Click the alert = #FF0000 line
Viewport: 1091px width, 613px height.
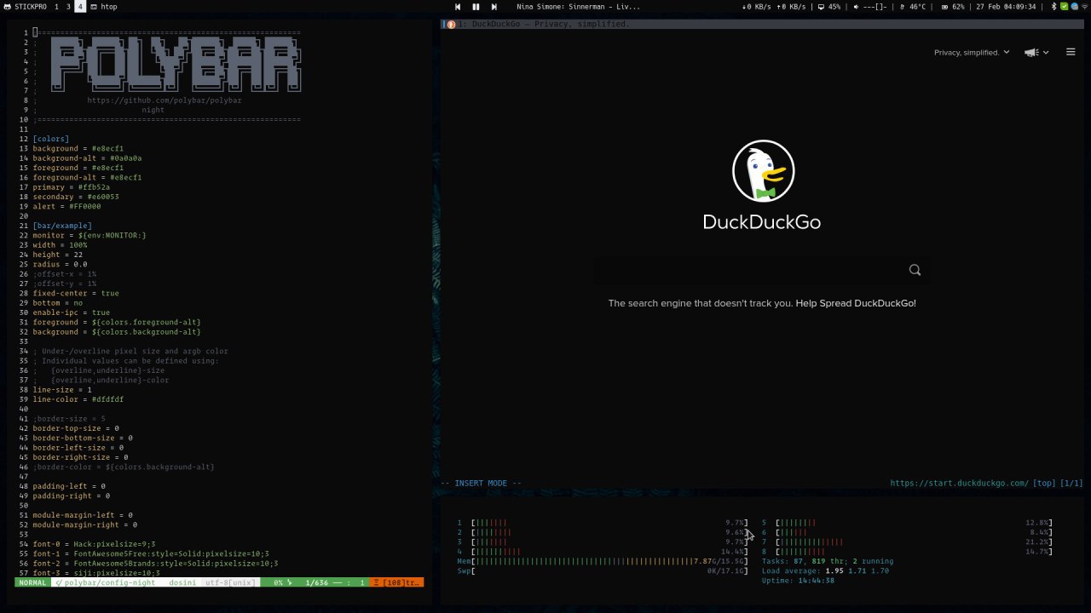[67, 206]
